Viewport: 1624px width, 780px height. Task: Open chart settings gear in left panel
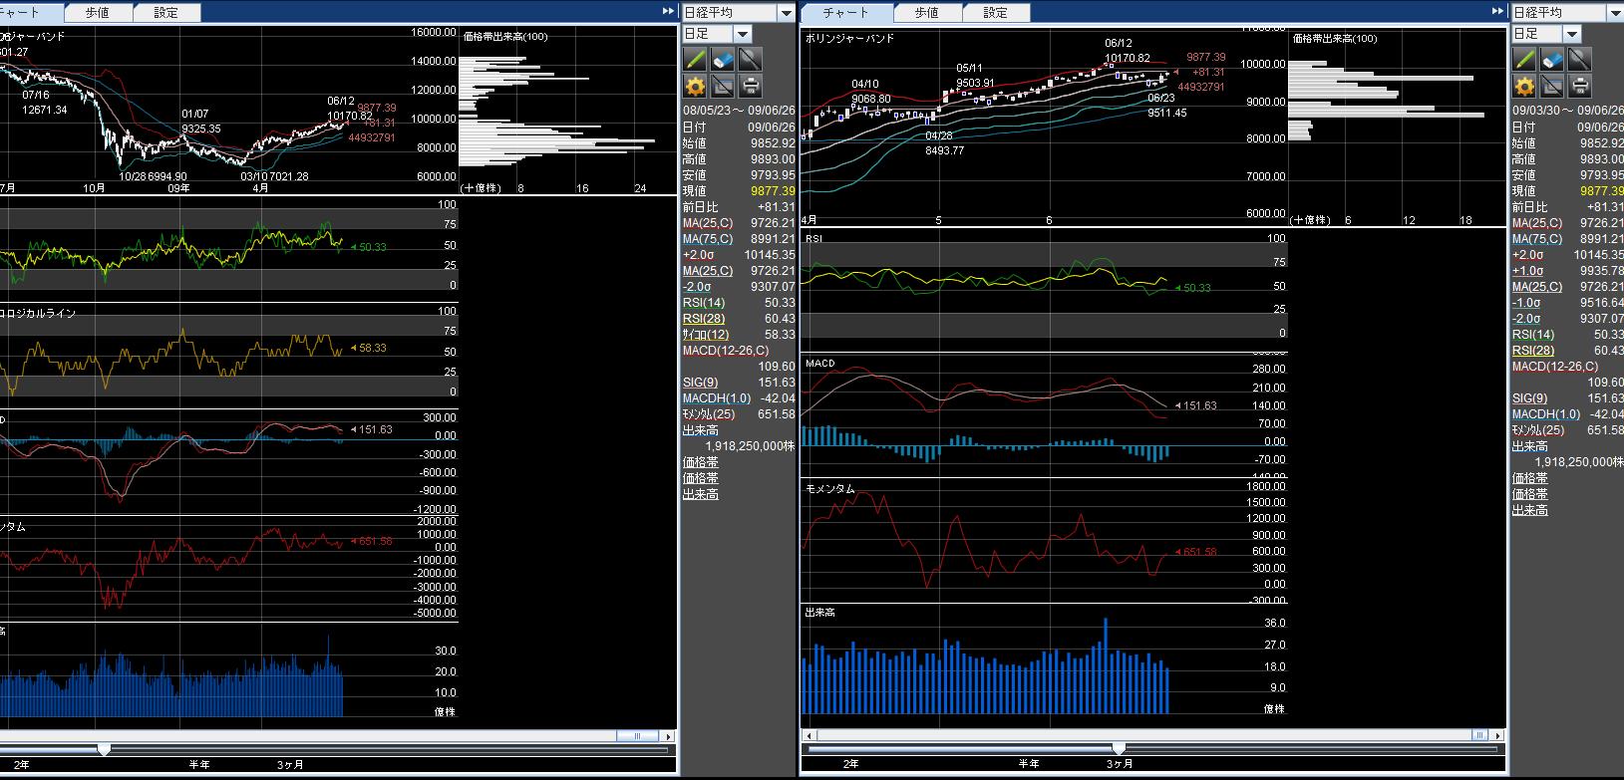click(x=695, y=86)
